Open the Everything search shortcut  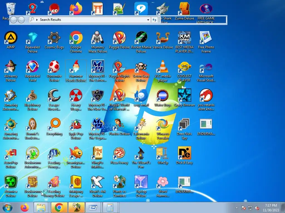54,127
